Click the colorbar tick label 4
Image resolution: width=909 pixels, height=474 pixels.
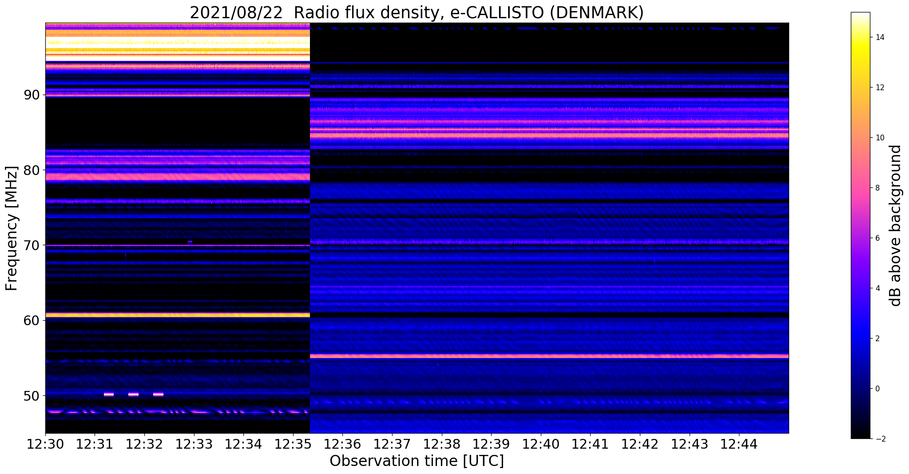point(877,288)
